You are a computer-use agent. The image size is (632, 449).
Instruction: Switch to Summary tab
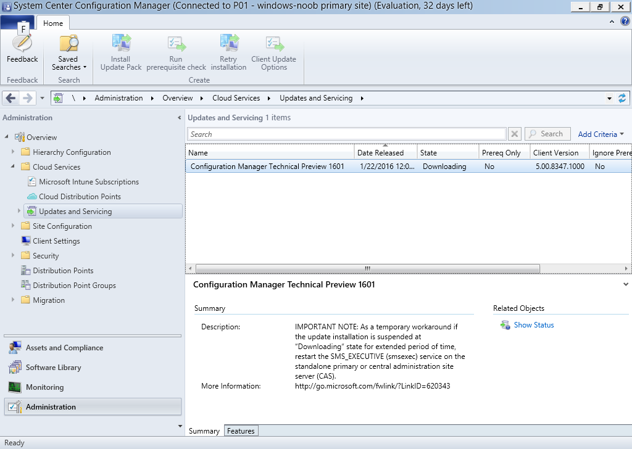(204, 431)
